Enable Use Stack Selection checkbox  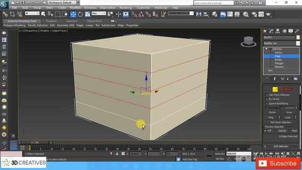[267, 94]
